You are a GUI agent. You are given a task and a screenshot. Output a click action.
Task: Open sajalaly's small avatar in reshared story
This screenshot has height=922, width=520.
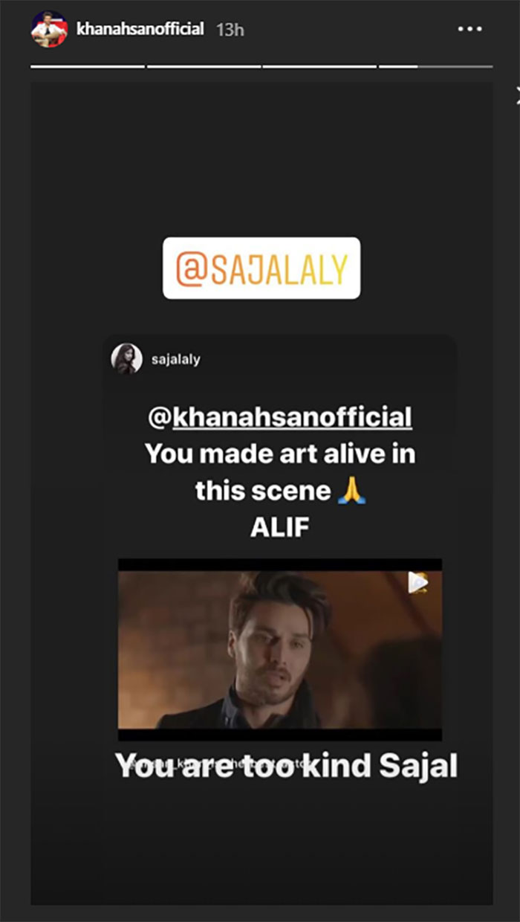point(126,359)
